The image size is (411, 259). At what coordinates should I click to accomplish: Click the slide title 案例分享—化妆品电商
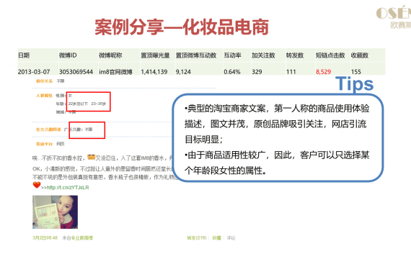(182, 27)
